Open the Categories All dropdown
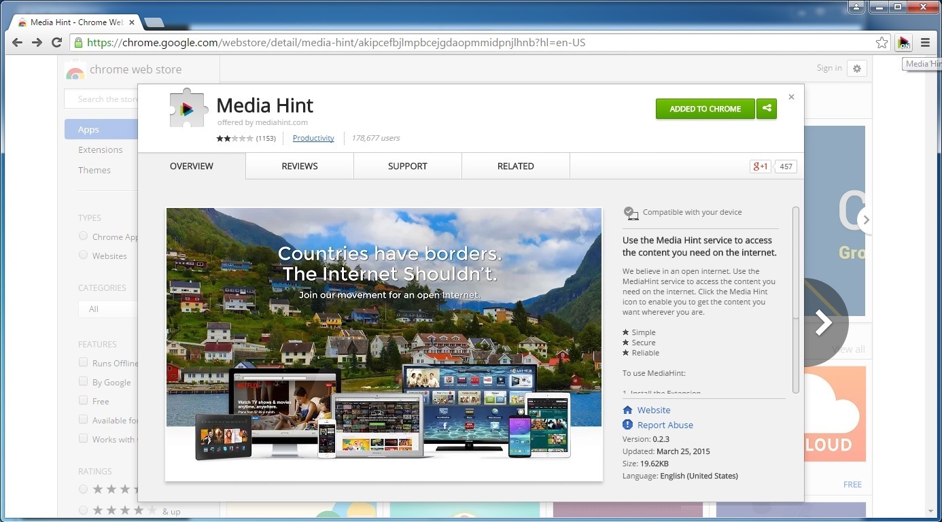Screen dimensions: 942x522 pyautogui.click(x=108, y=309)
